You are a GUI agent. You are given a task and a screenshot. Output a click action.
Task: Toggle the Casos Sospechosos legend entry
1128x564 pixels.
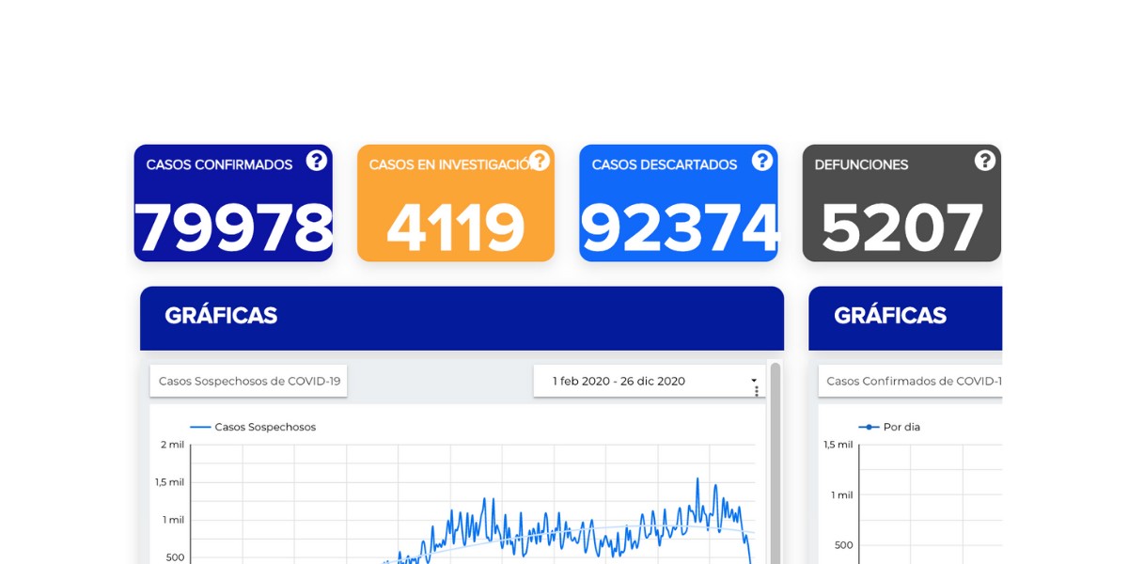tap(253, 427)
